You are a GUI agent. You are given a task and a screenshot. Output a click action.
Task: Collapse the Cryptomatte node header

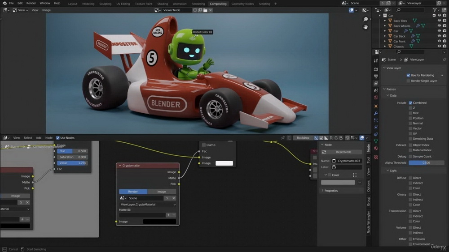120,166
